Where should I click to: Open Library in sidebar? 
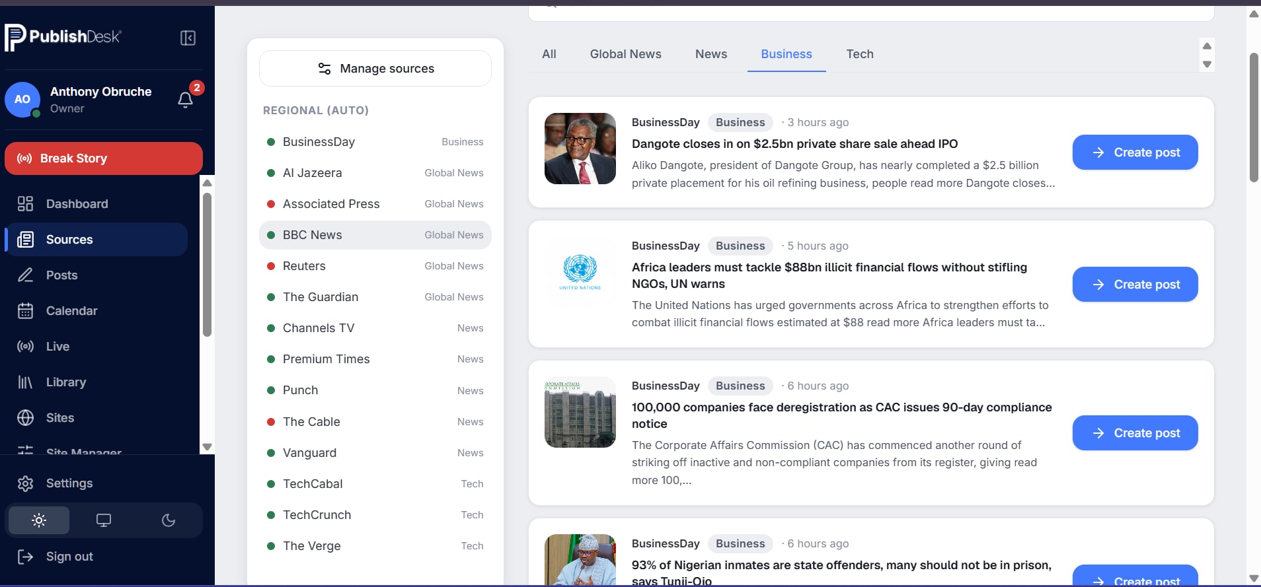(96, 382)
